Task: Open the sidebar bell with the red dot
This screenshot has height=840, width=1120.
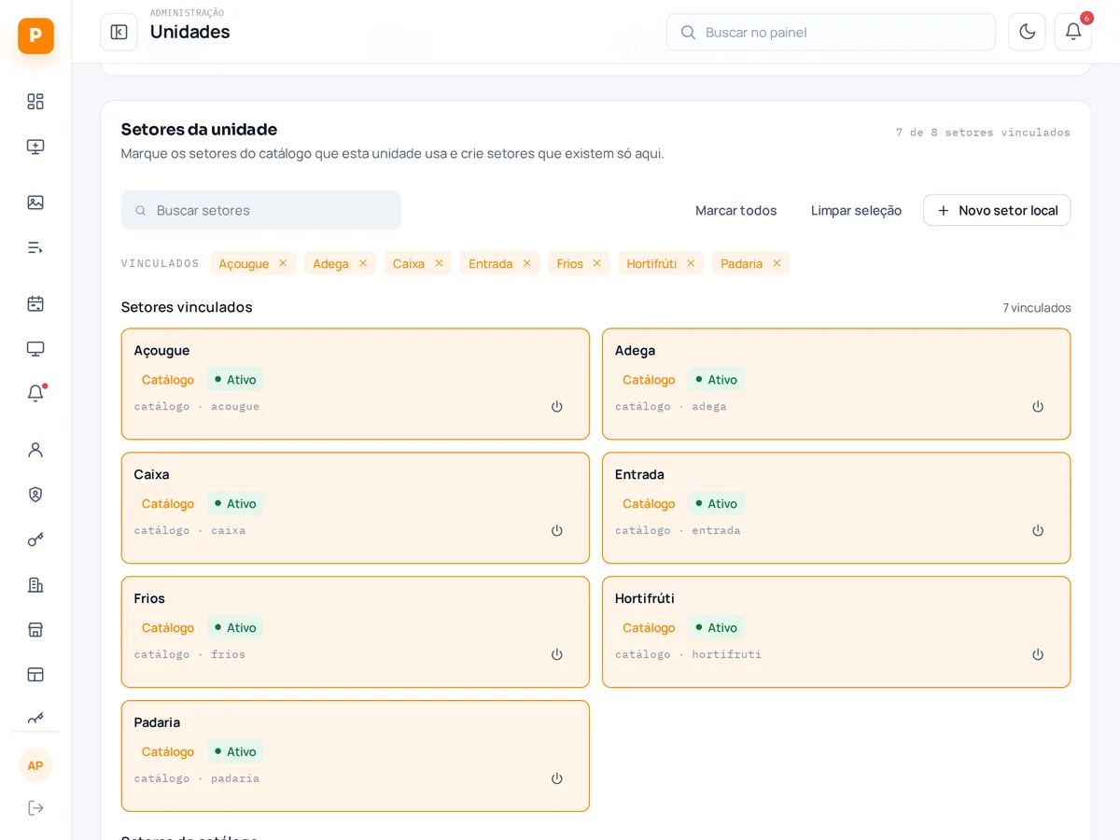Action: point(35,393)
